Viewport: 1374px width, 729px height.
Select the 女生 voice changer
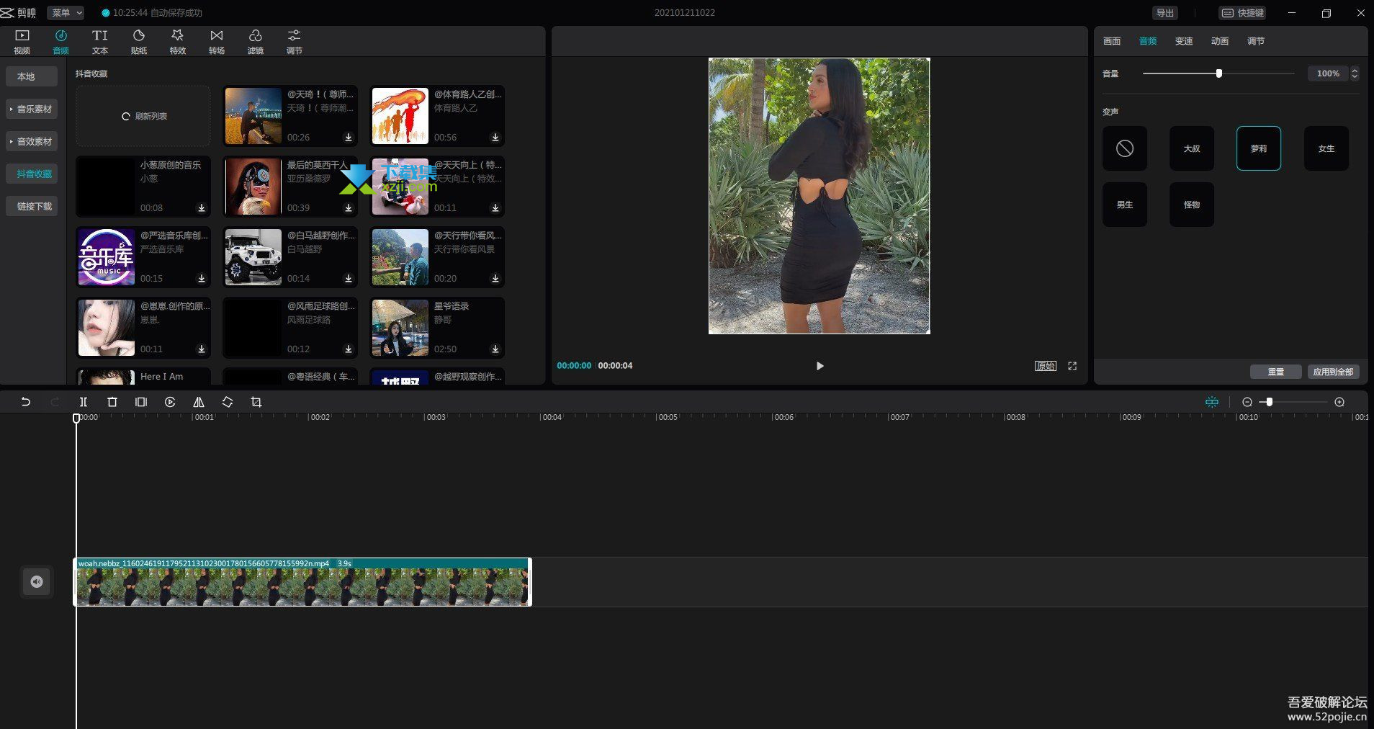1326,148
